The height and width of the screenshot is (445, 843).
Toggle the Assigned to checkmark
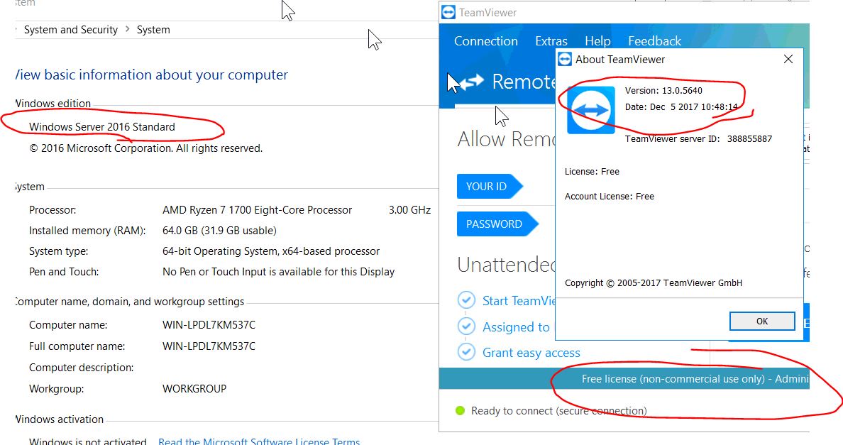[x=466, y=326]
